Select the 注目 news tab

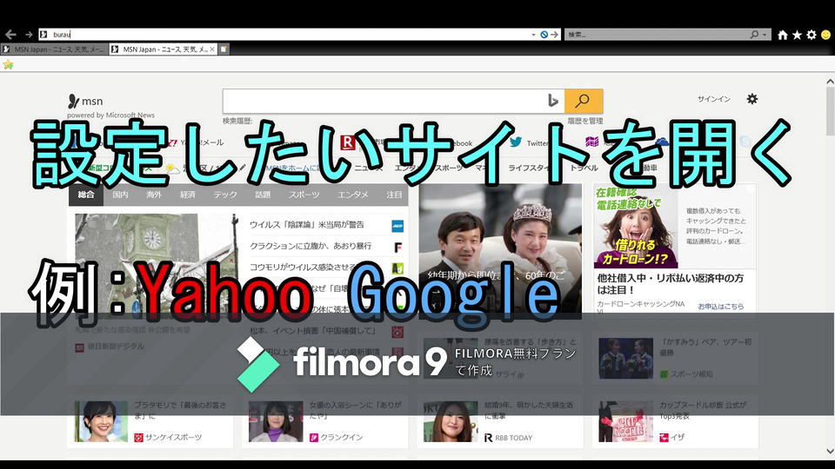394,195
